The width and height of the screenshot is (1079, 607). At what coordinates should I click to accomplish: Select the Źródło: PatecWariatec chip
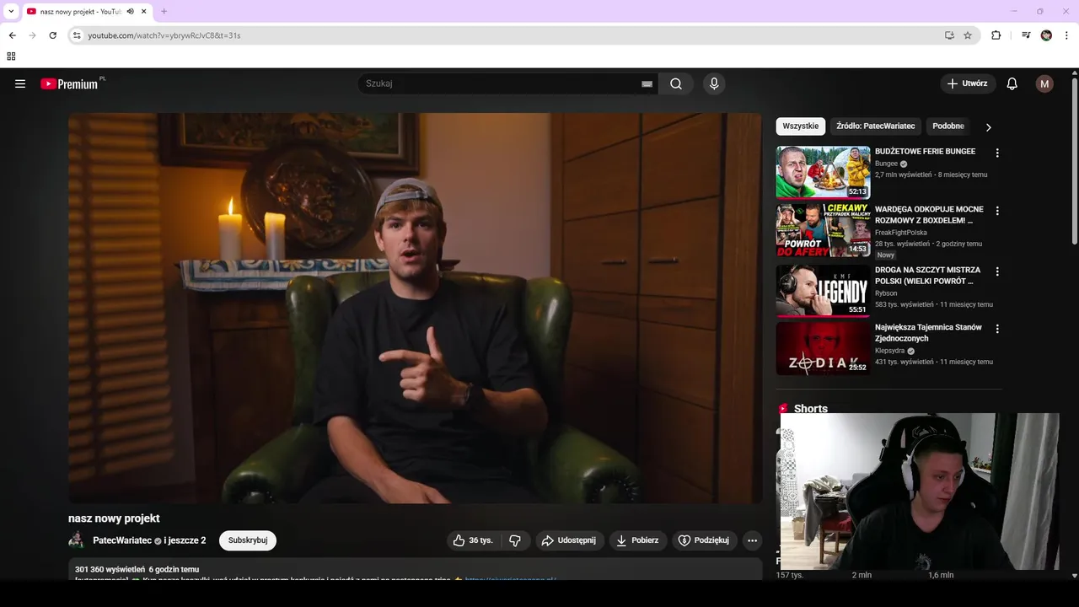(876, 126)
